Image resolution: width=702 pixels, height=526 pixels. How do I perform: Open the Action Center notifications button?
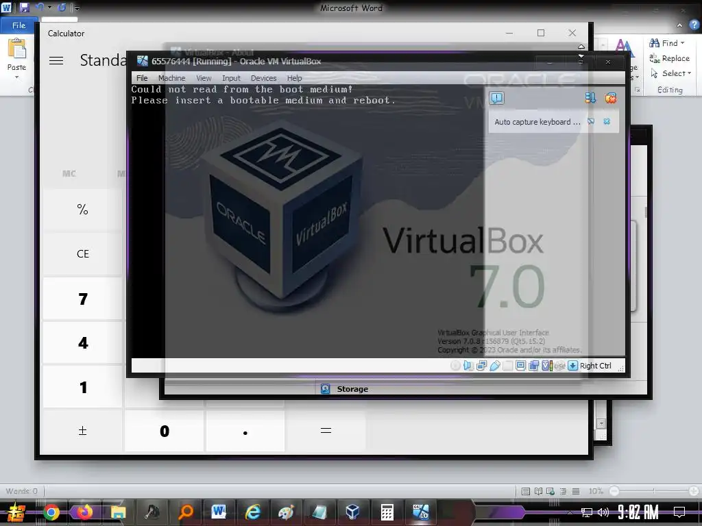[679, 512]
